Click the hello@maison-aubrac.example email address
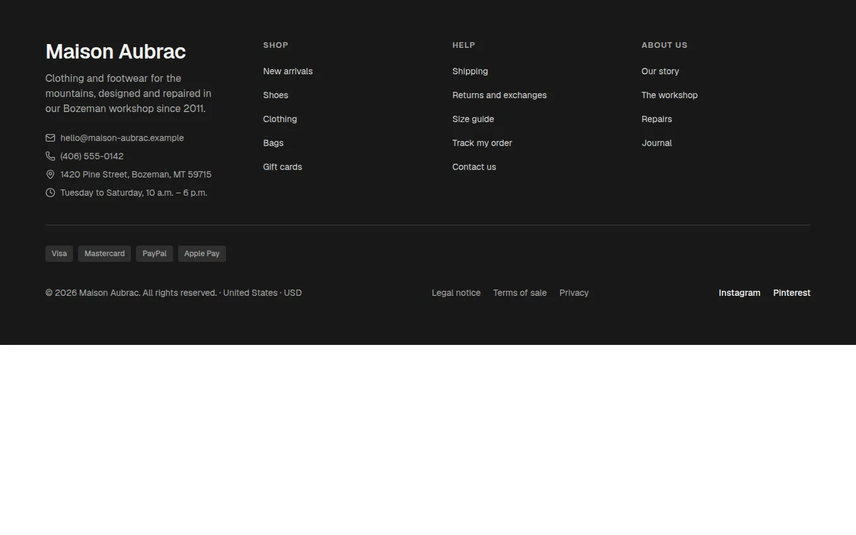Viewport: 856px width, 535px height. 122,138
